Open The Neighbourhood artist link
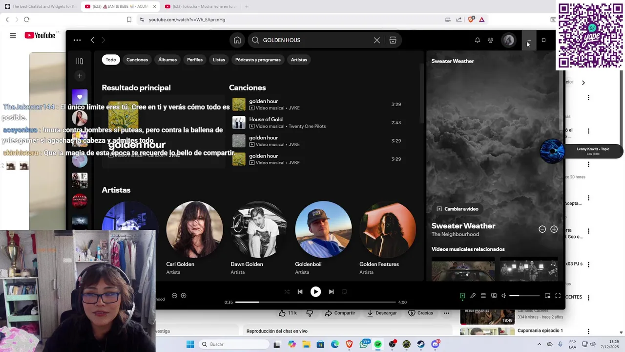Screen dimensions: 625x352 (455, 234)
